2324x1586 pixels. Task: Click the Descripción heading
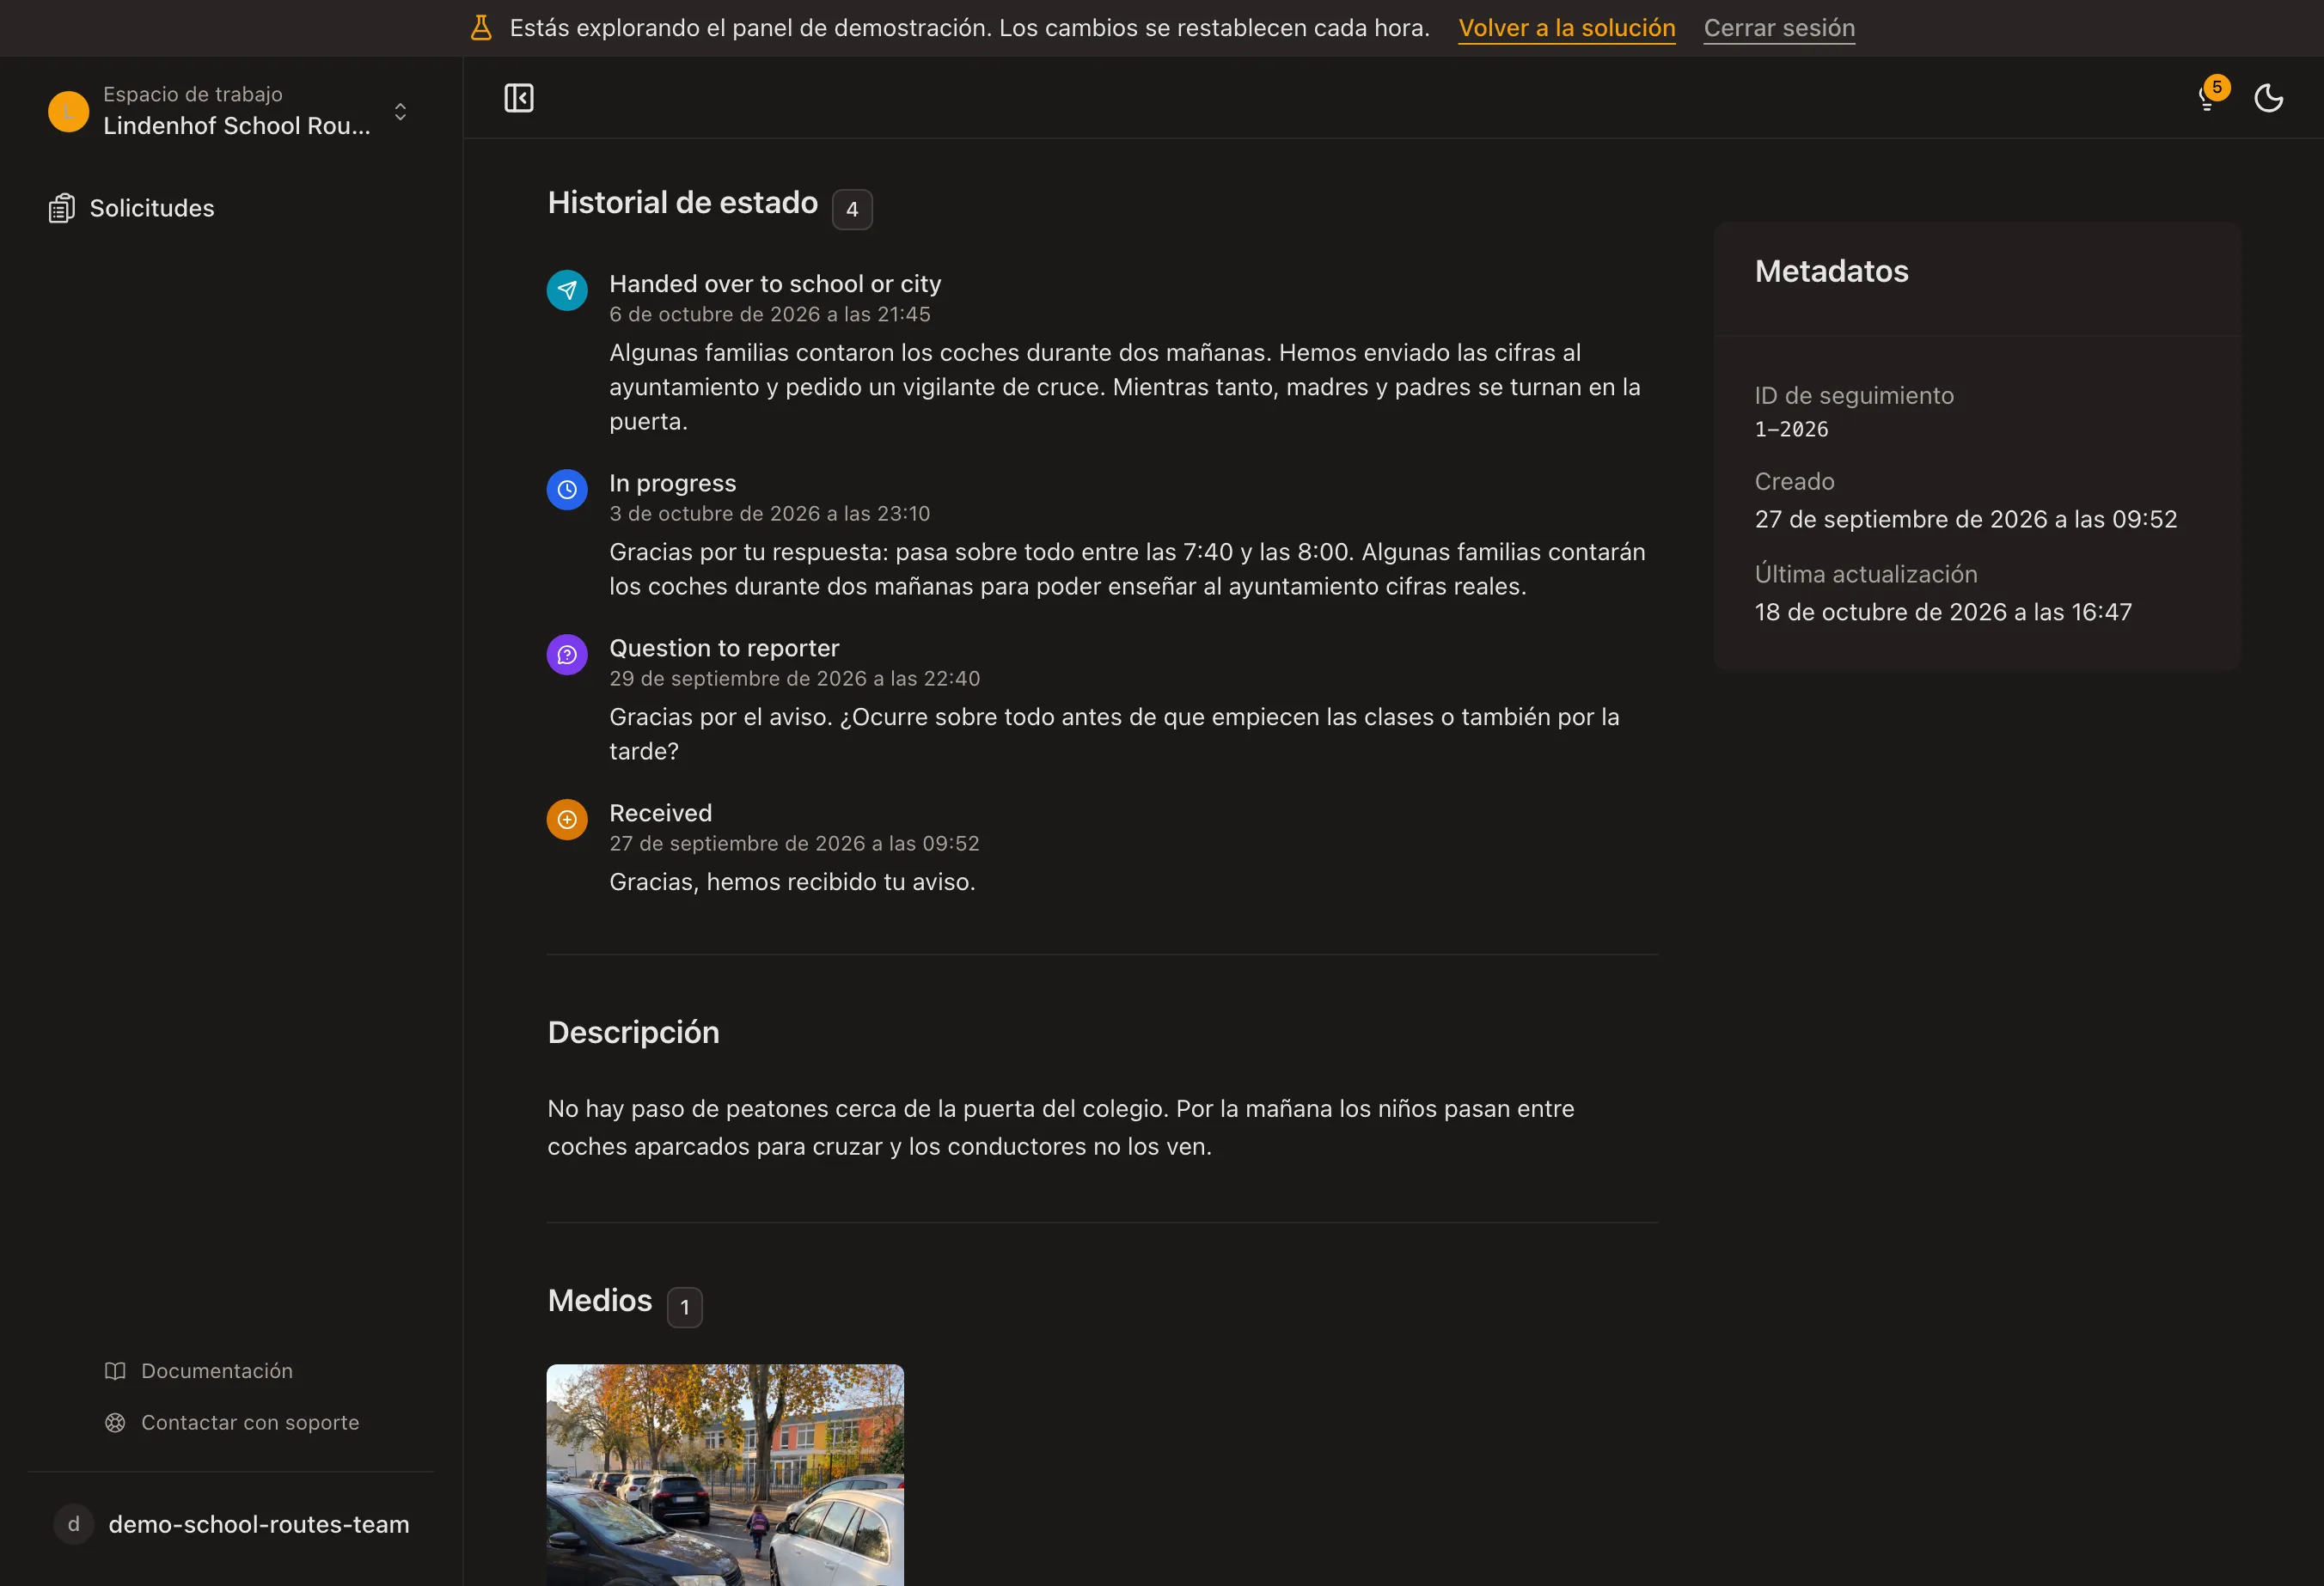click(x=633, y=1033)
